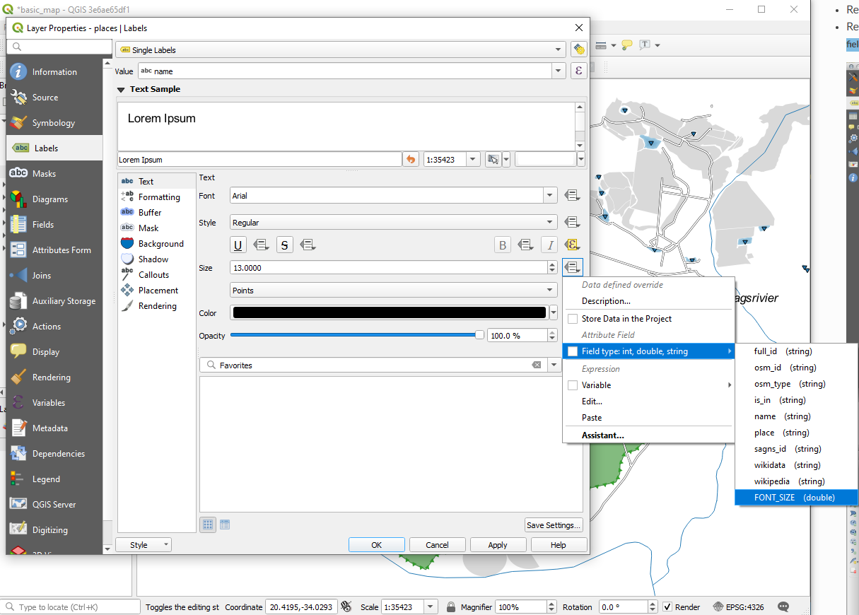Choose Assistant... from override menu
This screenshot has height=615, width=859.
point(602,435)
